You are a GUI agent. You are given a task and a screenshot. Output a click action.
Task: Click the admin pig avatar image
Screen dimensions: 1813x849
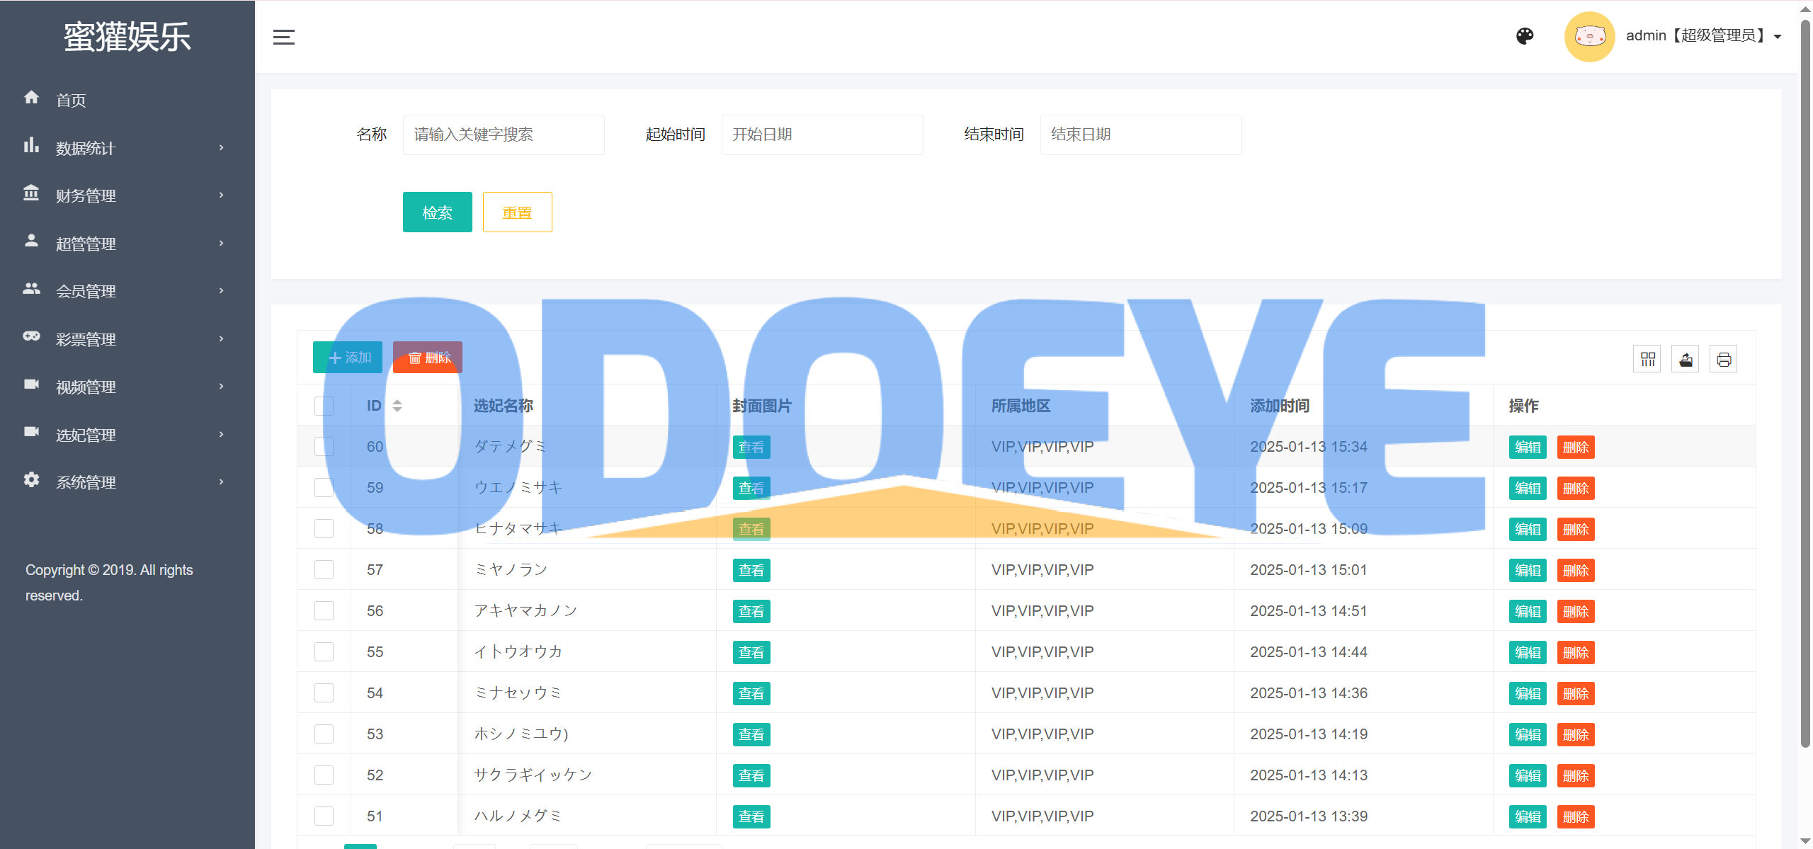coord(1589,36)
